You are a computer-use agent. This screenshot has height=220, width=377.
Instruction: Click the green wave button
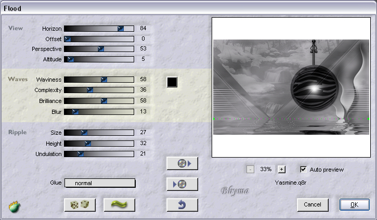[x=119, y=205]
